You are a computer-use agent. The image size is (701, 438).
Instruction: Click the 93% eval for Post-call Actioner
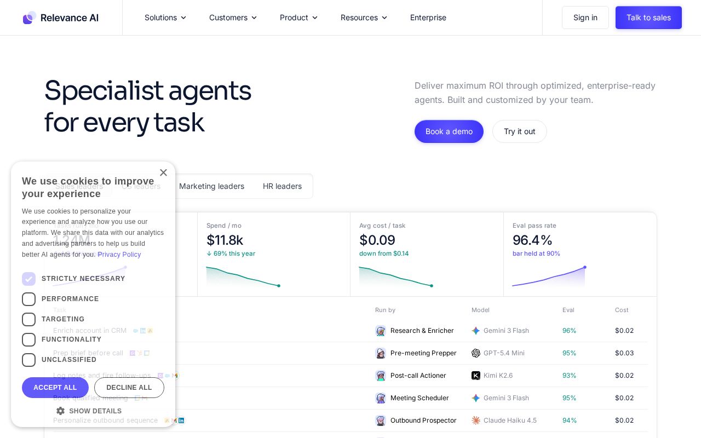[x=570, y=376]
